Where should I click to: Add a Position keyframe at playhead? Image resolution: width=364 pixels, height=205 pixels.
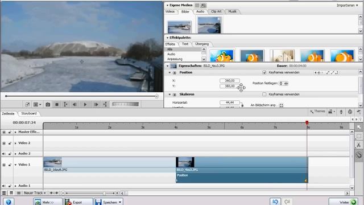tap(318, 73)
